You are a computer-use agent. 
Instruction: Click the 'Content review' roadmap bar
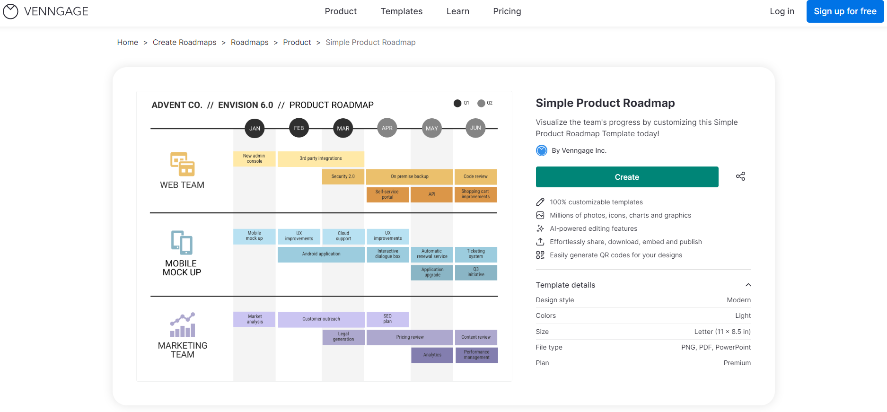click(476, 337)
